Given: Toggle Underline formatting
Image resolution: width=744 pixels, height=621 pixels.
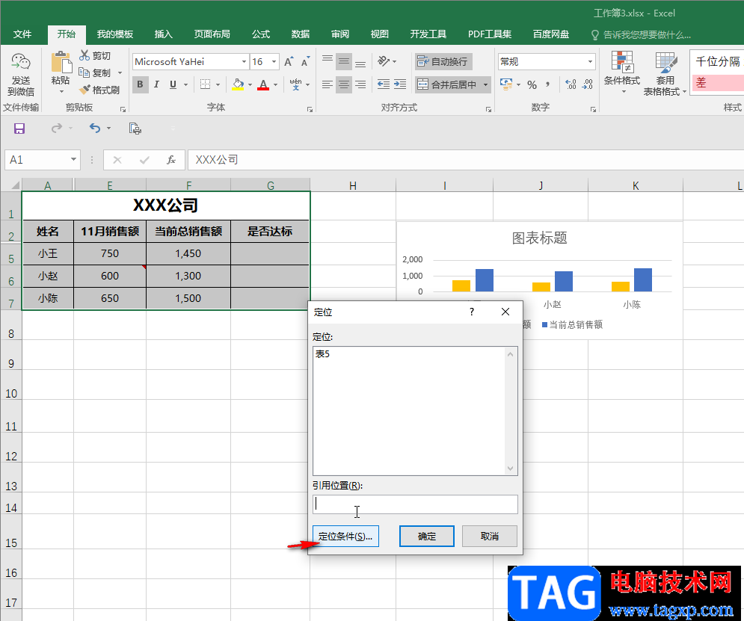Looking at the screenshot, I should 173,84.
